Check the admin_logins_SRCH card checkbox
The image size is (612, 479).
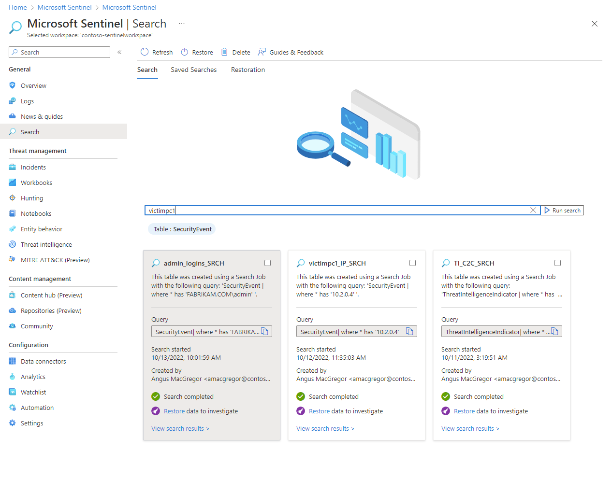(267, 263)
